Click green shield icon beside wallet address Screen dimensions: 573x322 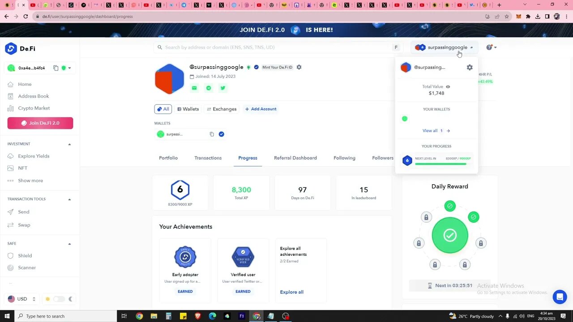click(64, 68)
